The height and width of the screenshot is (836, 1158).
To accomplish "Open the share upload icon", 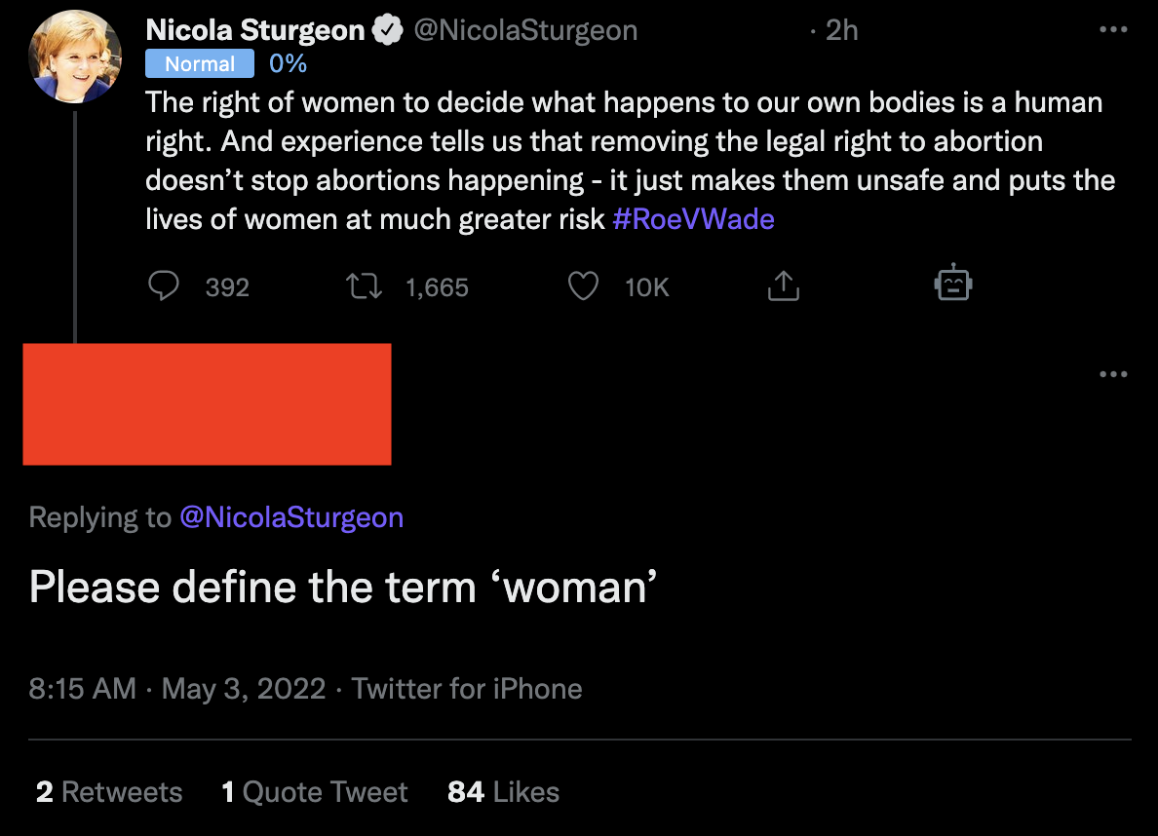I will (x=784, y=285).
